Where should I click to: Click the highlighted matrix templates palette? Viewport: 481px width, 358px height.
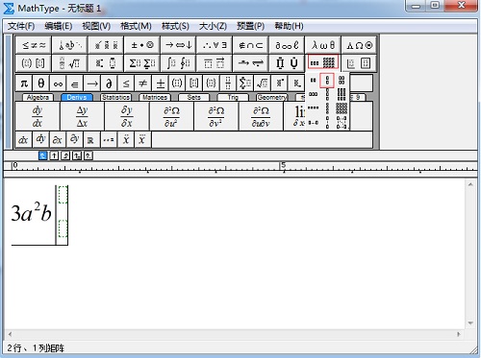tap(323, 62)
